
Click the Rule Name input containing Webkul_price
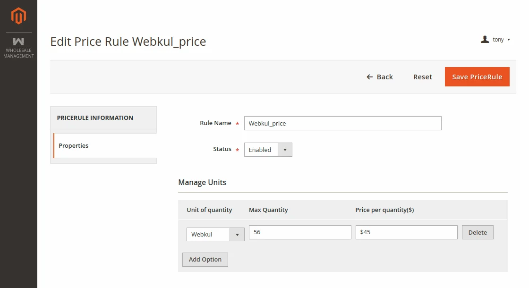click(342, 123)
